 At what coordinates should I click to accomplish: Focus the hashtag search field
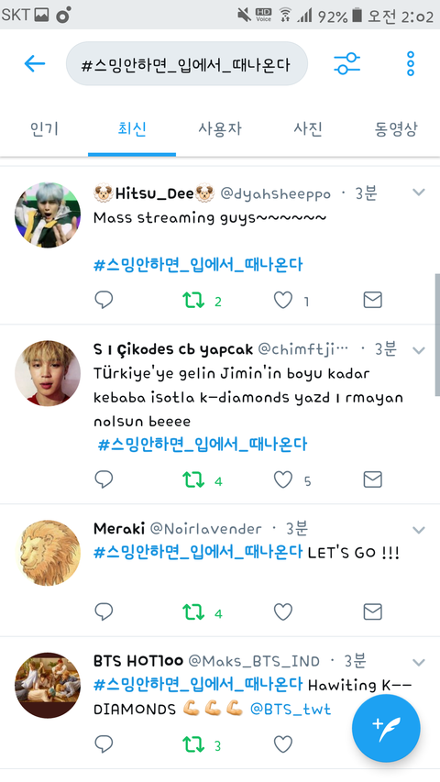click(187, 63)
